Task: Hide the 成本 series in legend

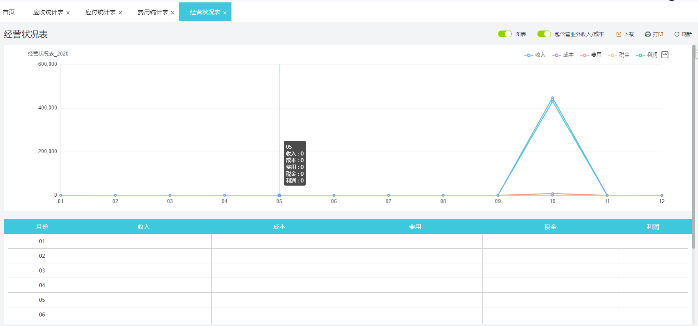Action: 563,55
